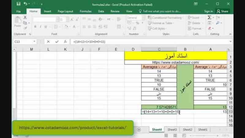The image size is (245, 138).
Task: Click the Insert Function fx icon
Action: pos(65,42)
